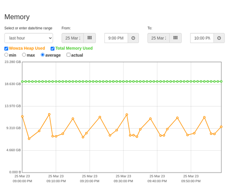Screen dimensions: 229x184
Task: Click the From date field showing 25 Mar
Action: pos(73,38)
